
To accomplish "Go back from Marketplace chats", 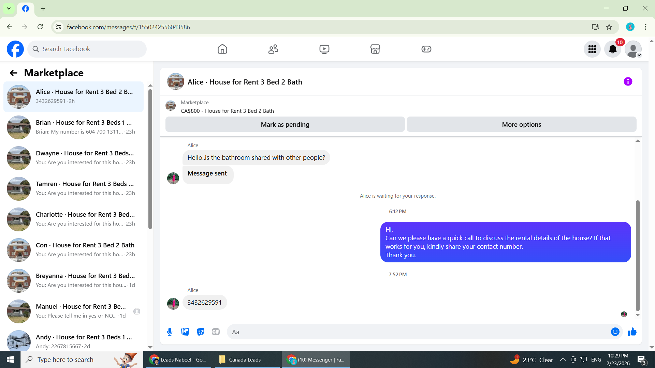I will [14, 73].
